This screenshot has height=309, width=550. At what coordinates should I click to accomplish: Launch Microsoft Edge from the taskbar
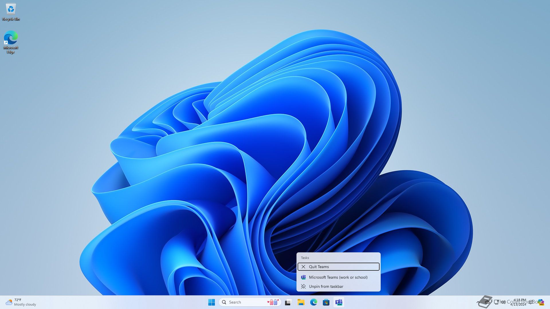click(313, 302)
